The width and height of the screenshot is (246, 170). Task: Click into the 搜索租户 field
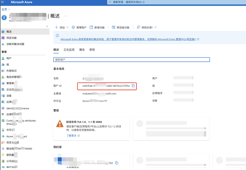coord(131,60)
